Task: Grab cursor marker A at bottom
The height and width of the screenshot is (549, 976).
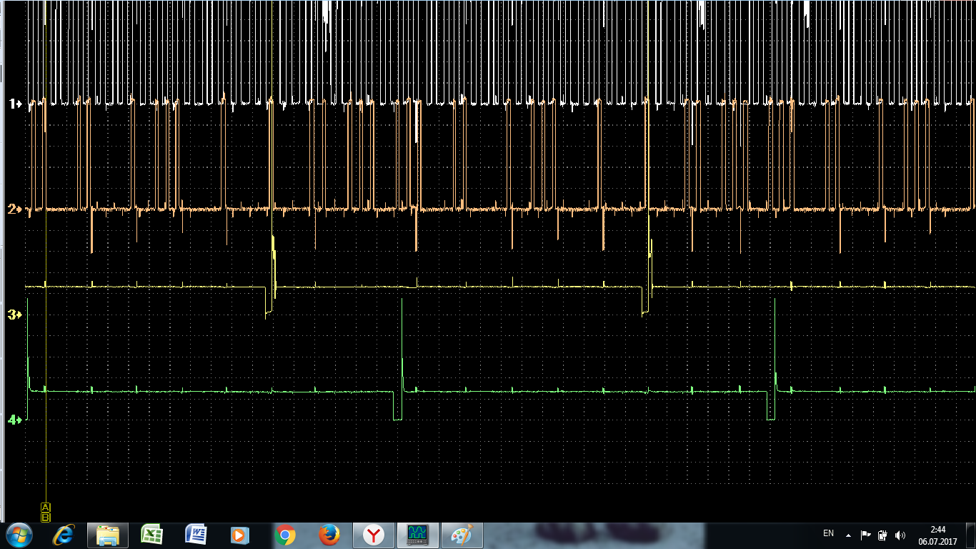Action: [x=46, y=508]
